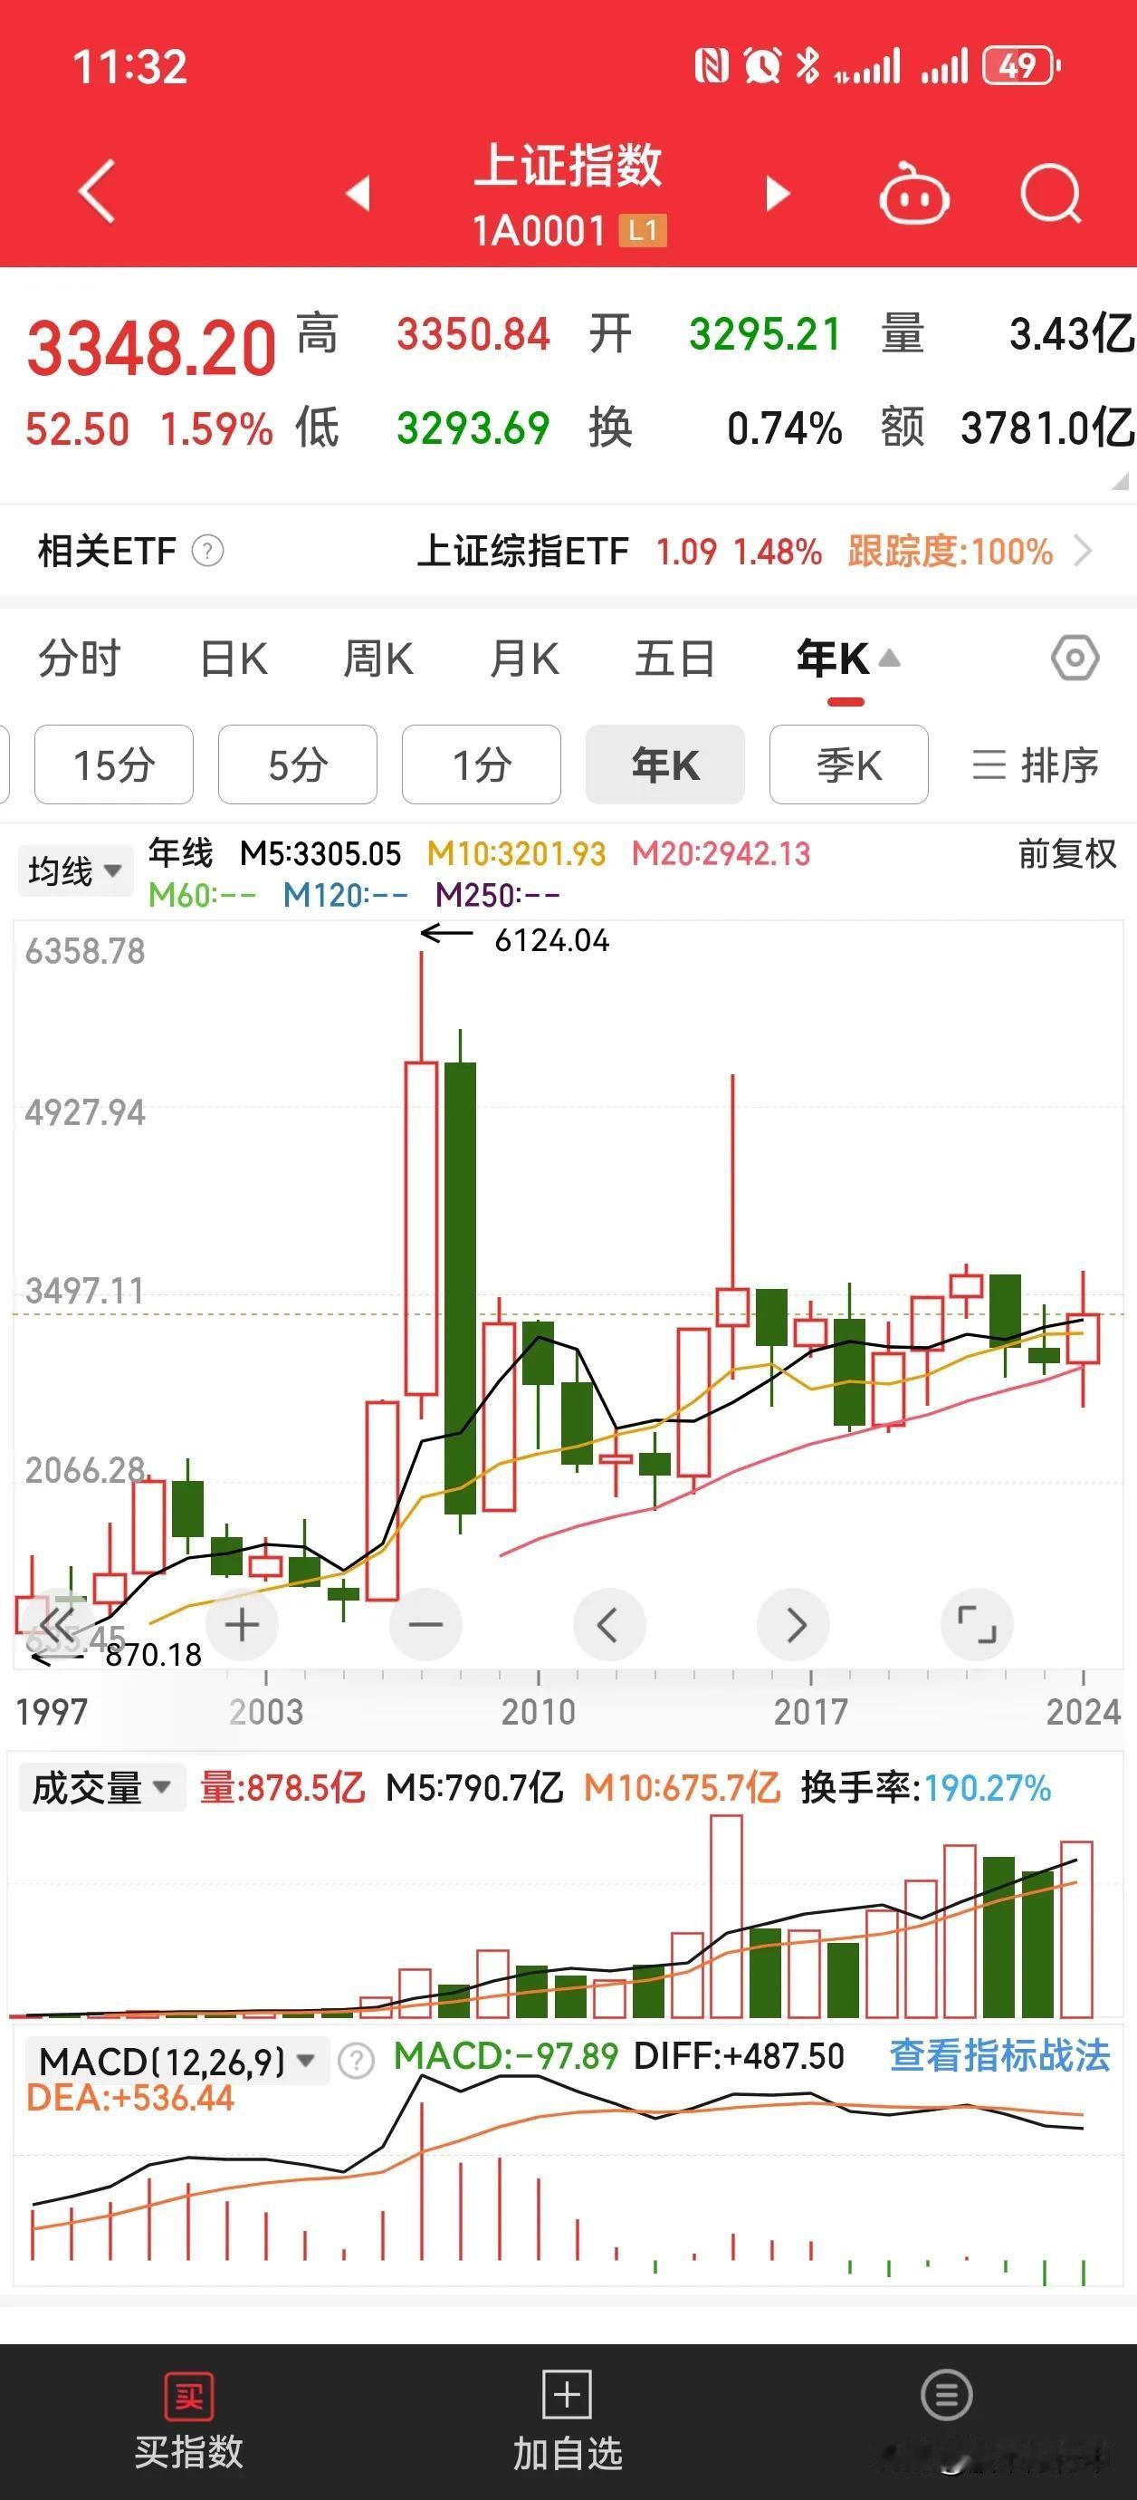Tap the 2024 marker on time axis

(1084, 1711)
